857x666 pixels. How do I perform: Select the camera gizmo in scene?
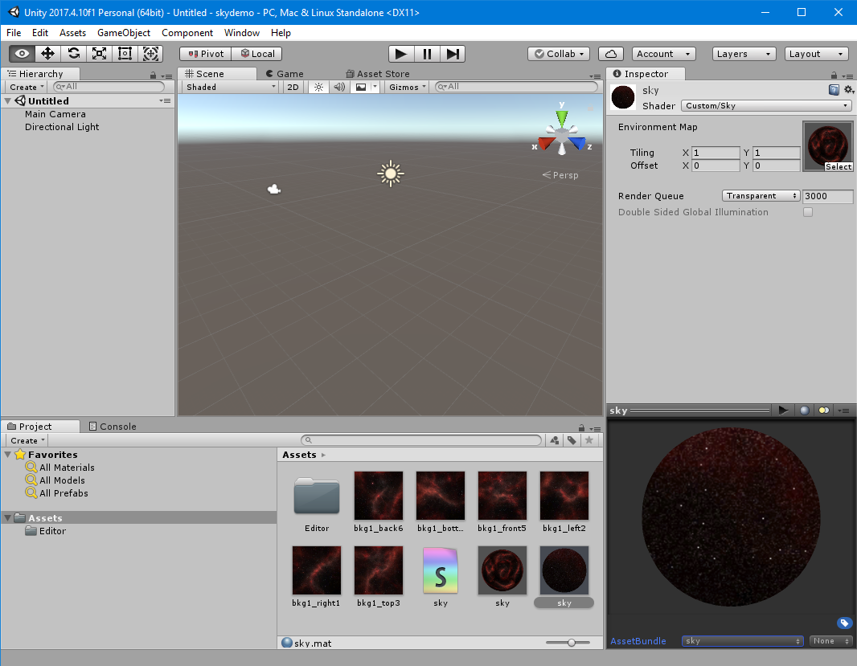pos(274,189)
